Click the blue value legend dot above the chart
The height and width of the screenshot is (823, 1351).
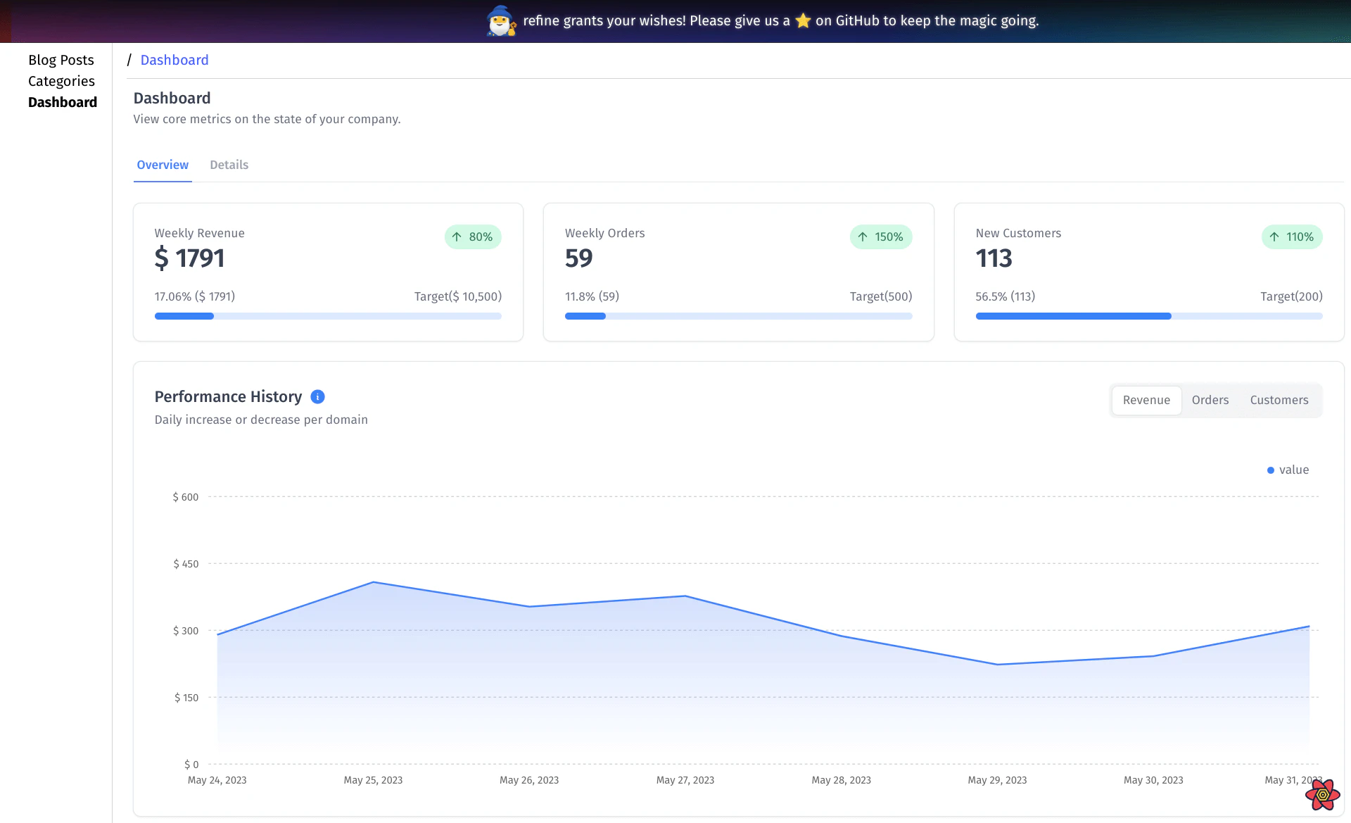(1270, 470)
